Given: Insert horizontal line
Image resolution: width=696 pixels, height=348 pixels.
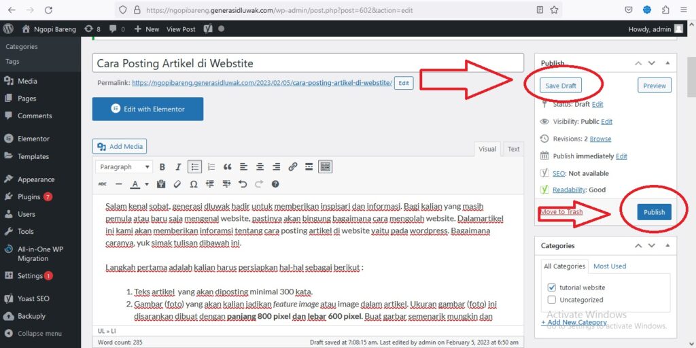Looking at the screenshot, I should pyautogui.click(x=118, y=184).
